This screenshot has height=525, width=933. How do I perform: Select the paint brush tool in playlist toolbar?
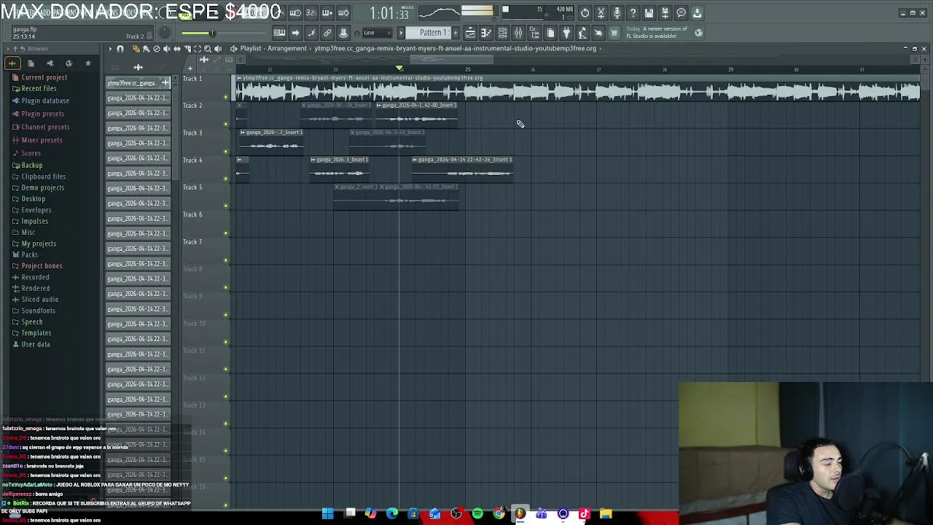pos(146,49)
